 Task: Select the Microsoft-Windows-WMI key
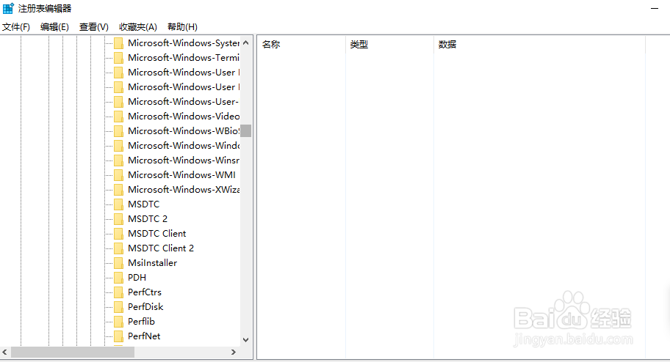click(181, 175)
